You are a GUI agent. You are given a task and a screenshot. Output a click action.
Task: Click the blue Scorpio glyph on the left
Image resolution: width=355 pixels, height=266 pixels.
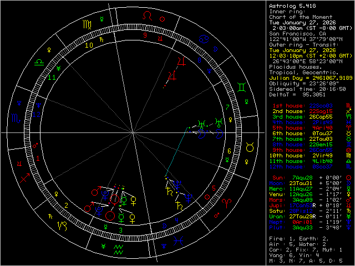pyautogui.click(x=17, y=117)
